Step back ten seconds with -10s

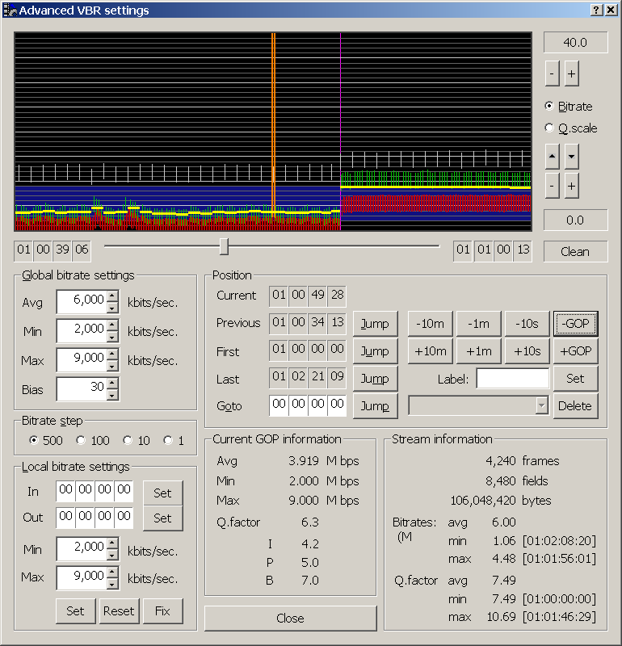(527, 324)
